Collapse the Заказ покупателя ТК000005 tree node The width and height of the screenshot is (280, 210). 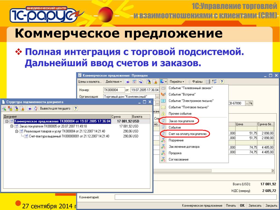pyautogui.click(x=11, y=126)
